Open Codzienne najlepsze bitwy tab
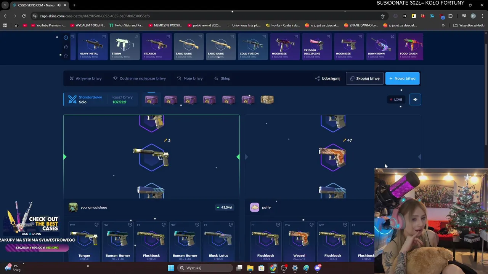 [x=140, y=78]
